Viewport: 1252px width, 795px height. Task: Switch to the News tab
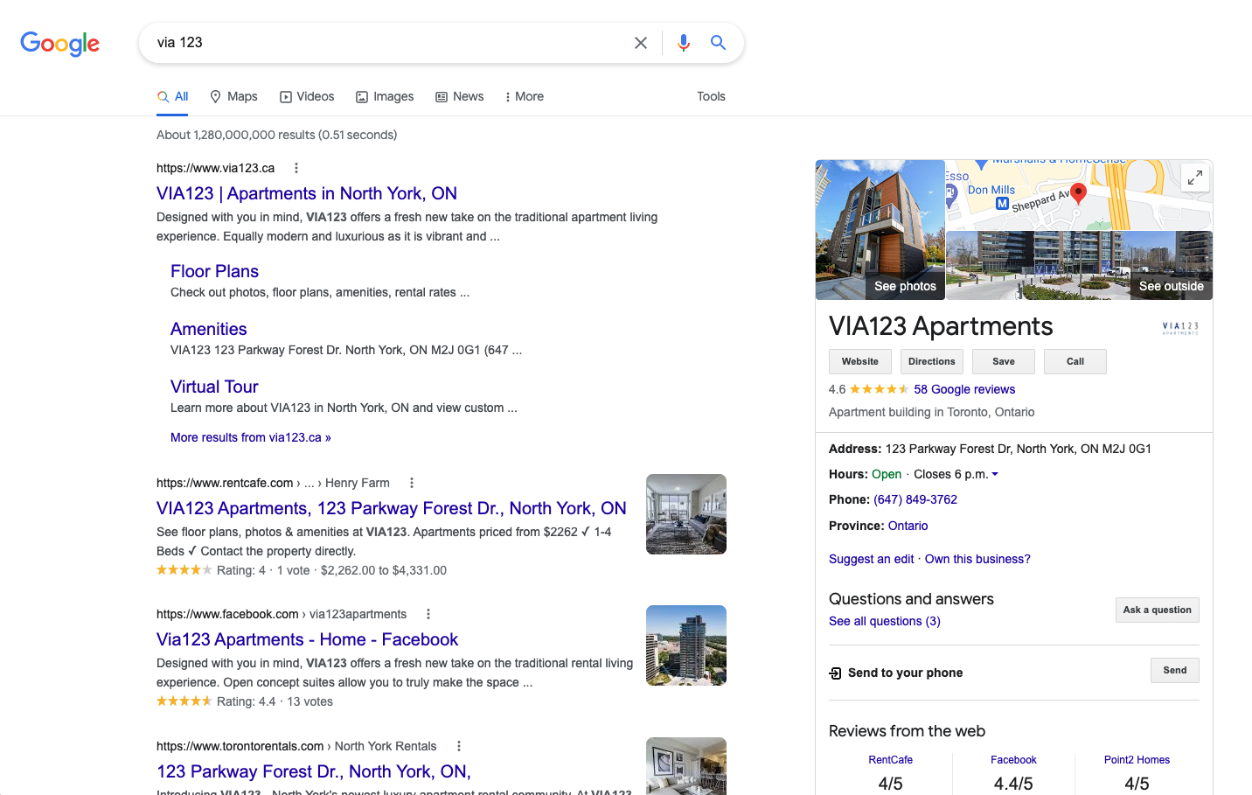pyautogui.click(x=460, y=96)
